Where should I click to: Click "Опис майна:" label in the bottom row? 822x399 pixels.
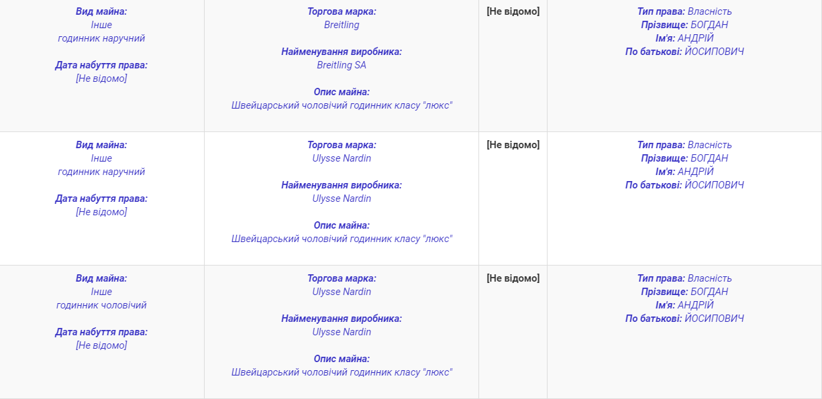(x=342, y=359)
